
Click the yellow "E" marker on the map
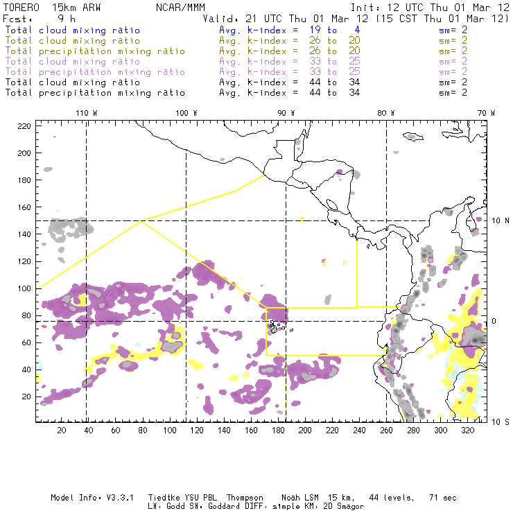click(302, 221)
